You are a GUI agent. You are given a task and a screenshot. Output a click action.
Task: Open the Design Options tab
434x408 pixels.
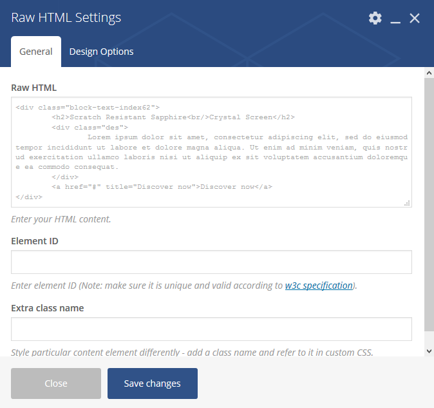101,52
